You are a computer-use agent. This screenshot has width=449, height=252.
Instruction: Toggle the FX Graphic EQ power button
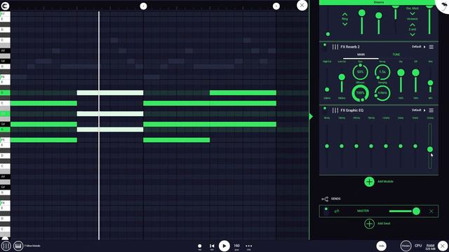coord(325,108)
